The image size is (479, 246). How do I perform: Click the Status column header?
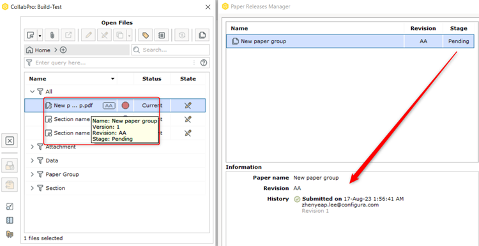pyautogui.click(x=152, y=79)
